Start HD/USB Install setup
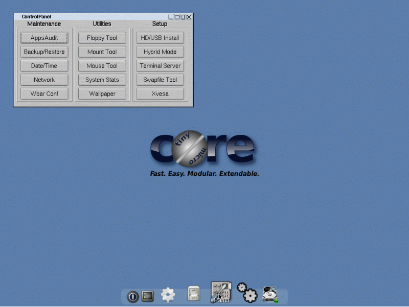 click(x=160, y=38)
